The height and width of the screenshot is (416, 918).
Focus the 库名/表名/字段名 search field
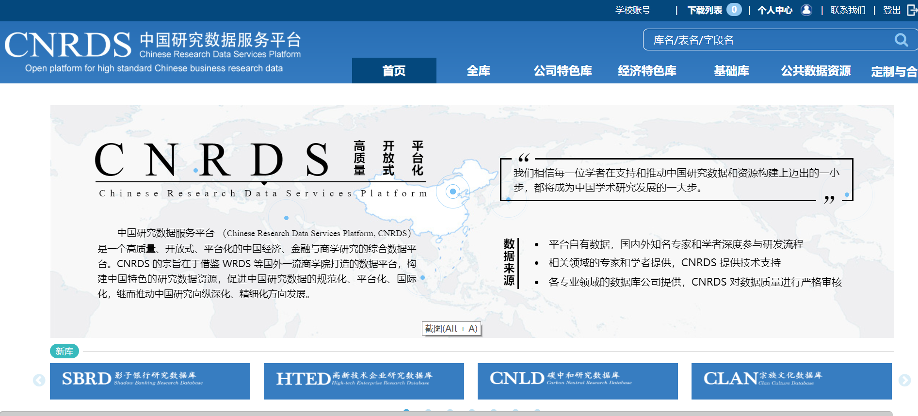(x=766, y=40)
